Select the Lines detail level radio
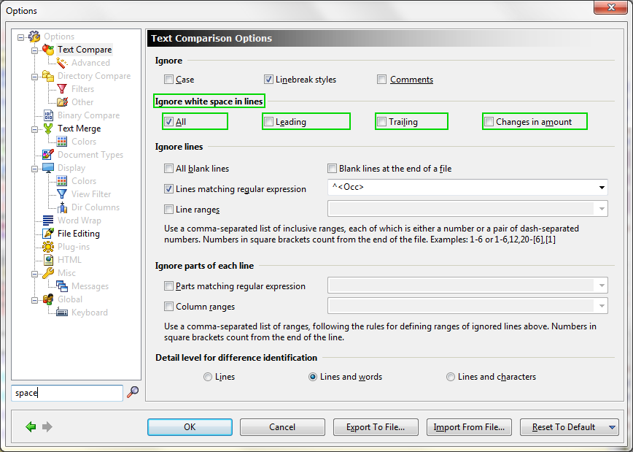 pyautogui.click(x=208, y=377)
